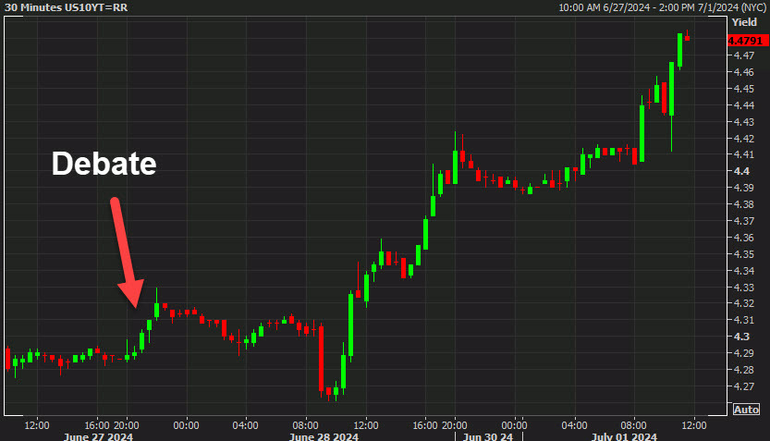Click the tall green candle reaching 4.44 on July 01
The height and width of the screenshot is (441, 770).
(642, 131)
